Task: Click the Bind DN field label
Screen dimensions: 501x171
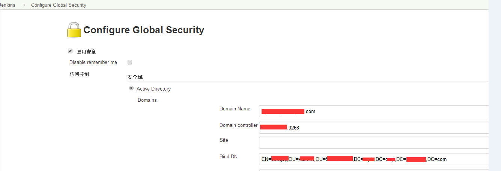Action: pos(229,156)
